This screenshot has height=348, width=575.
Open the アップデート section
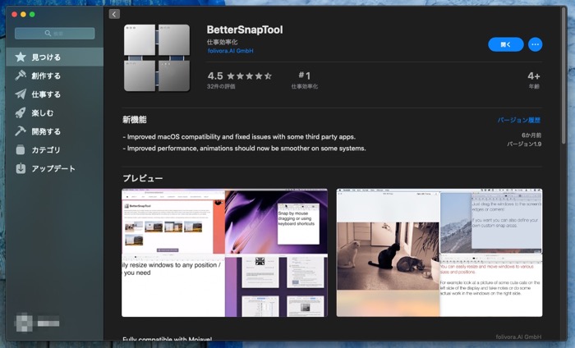click(x=55, y=168)
